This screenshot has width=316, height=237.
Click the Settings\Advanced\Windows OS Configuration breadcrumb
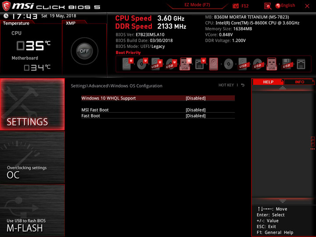pyautogui.click(x=116, y=86)
